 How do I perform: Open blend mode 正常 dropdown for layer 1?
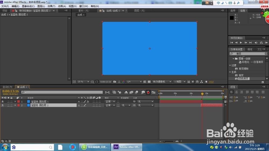(x=110, y=102)
